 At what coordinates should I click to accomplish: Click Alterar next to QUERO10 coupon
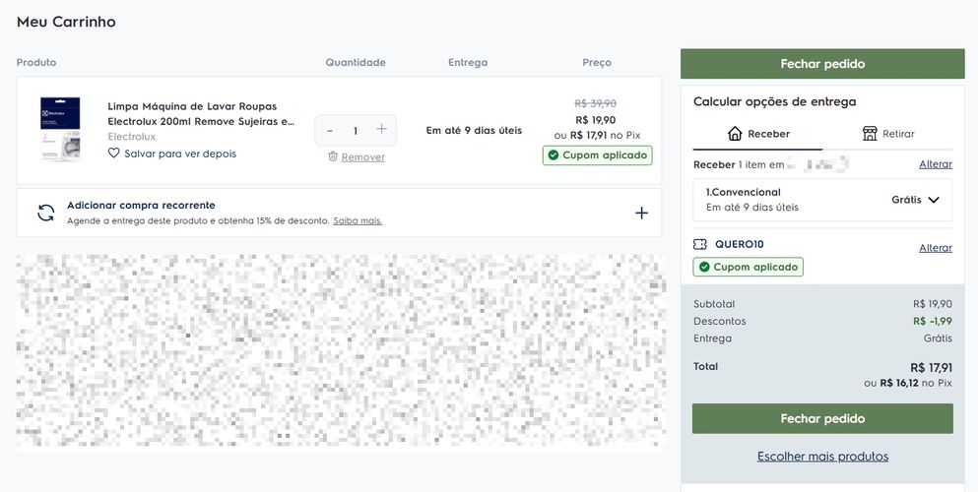click(x=935, y=248)
